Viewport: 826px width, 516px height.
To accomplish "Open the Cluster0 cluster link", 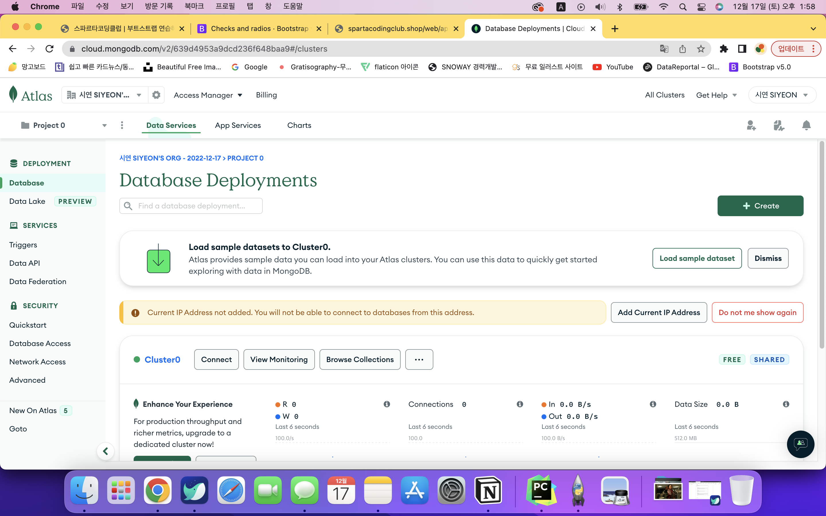I will pyautogui.click(x=162, y=359).
